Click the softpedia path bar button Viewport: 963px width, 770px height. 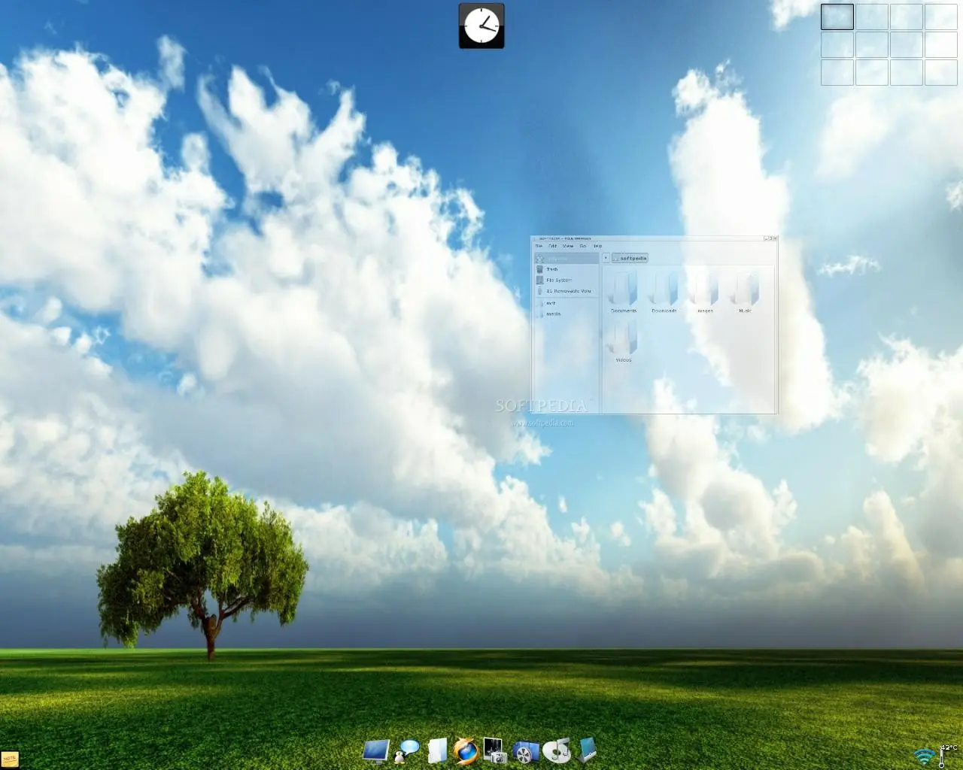point(630,258)
